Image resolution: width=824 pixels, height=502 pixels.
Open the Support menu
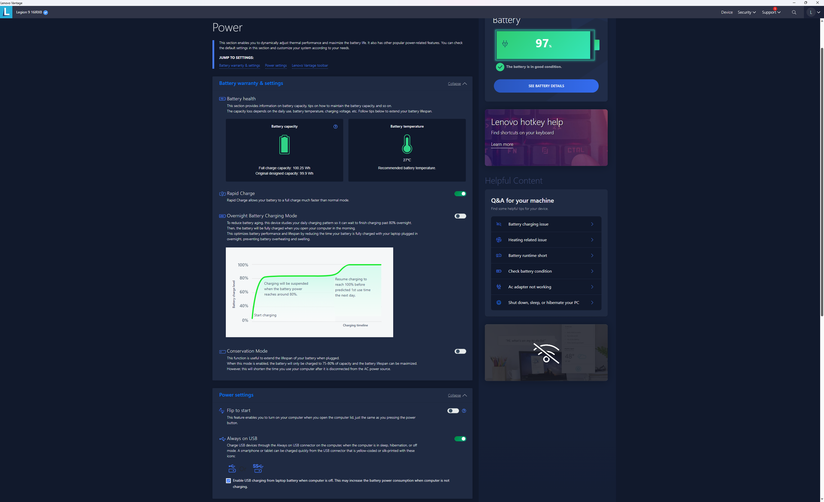click(x=770, y=12)
